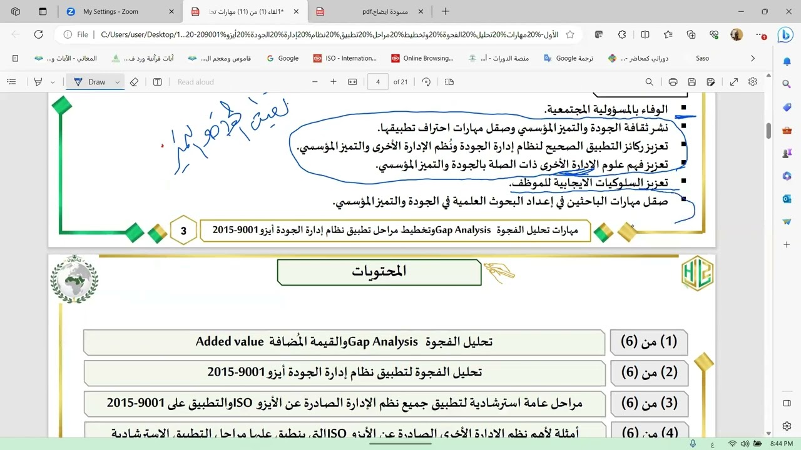The height and width of the screenshot is (450, 801).
Task: Open Google bookmark
Action: point(283,58)
